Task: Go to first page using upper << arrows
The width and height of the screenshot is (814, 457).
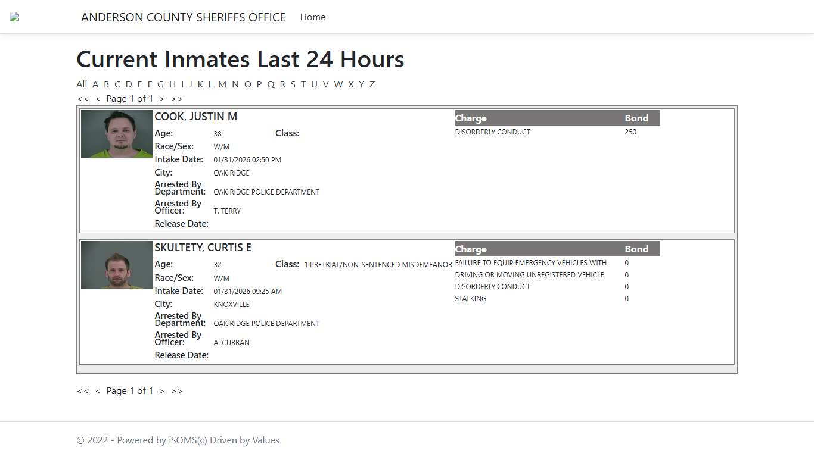Action: tap(83, 99)
